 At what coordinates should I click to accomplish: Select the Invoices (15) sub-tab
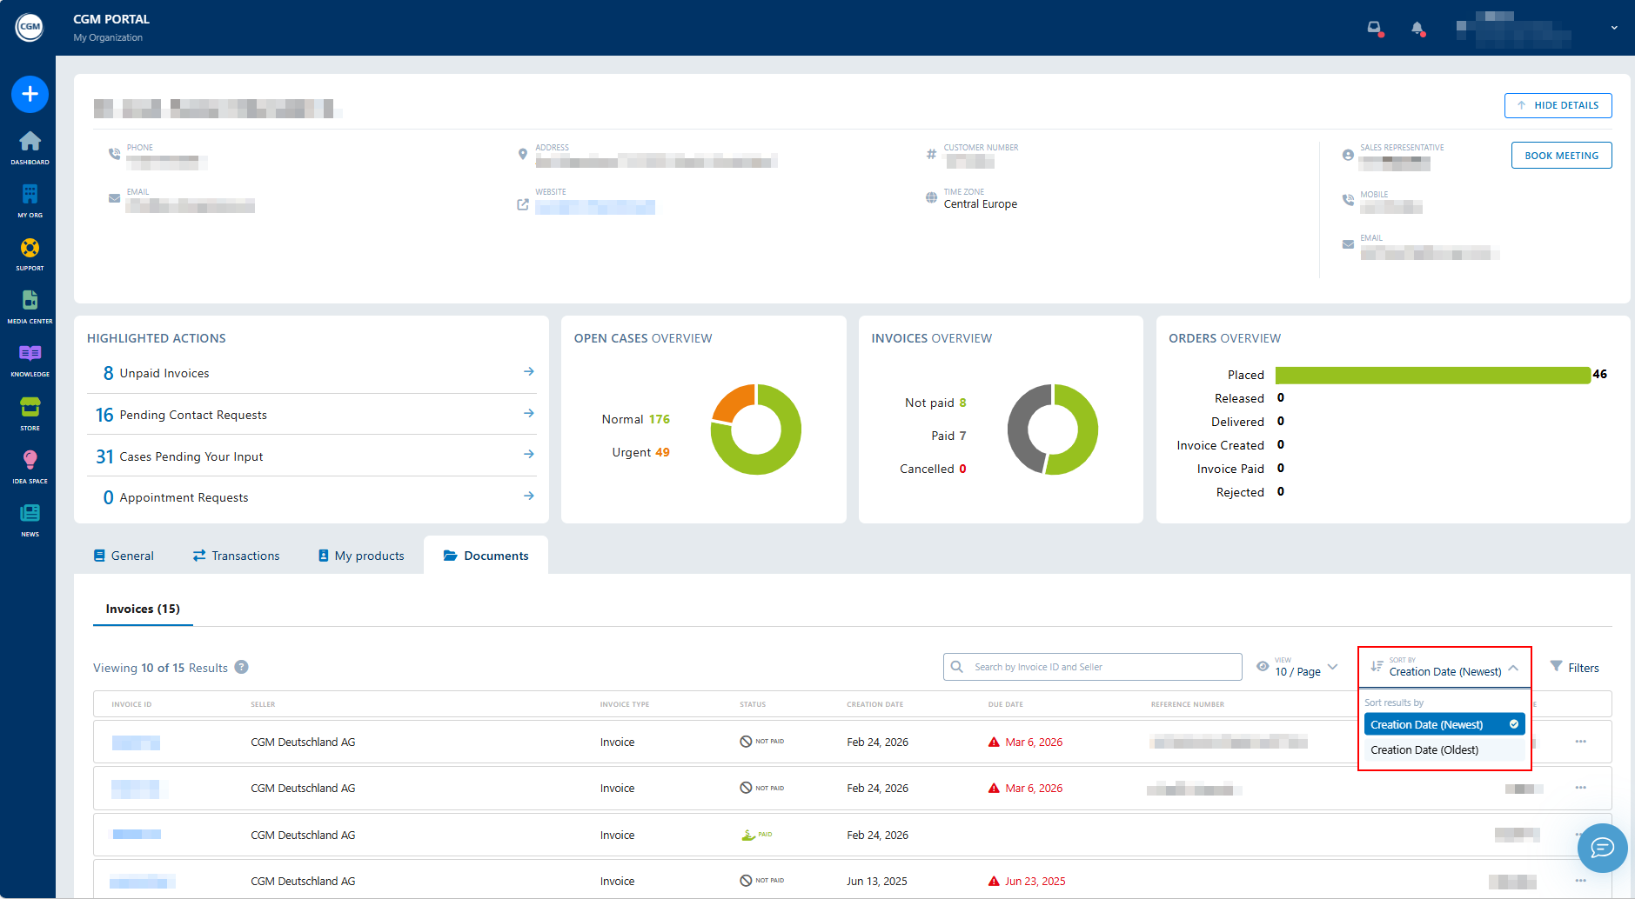[143, 609]
